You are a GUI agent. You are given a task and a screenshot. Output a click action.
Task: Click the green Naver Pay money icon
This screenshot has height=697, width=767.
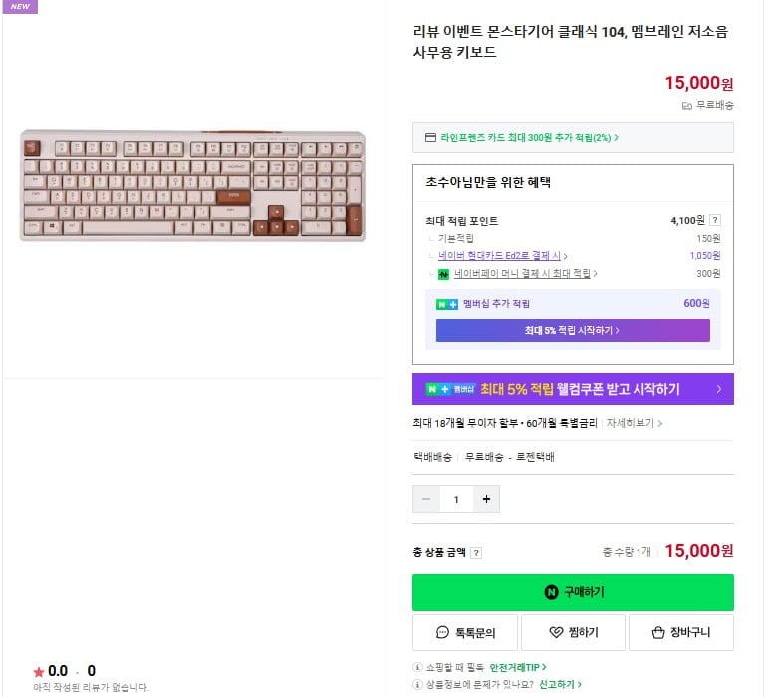(x=443, y=273)
